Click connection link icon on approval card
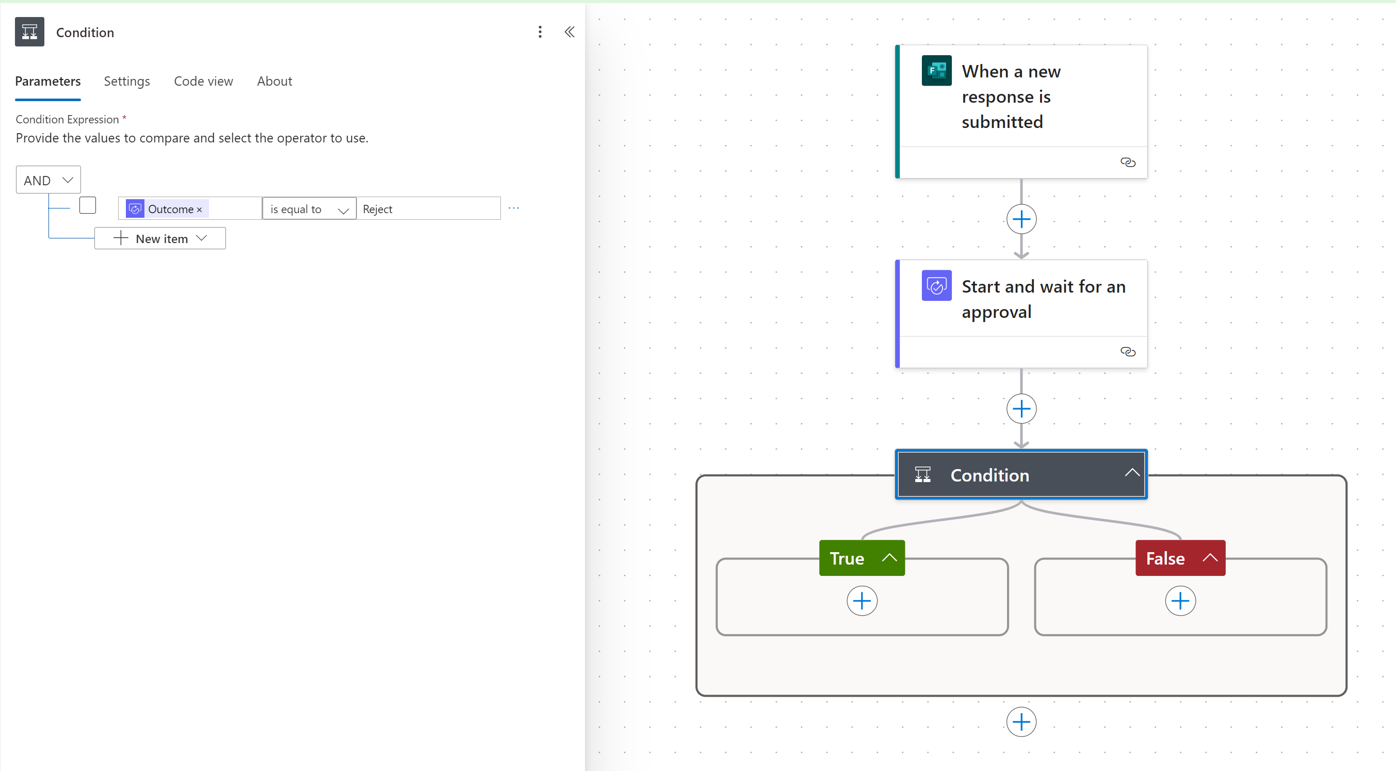Viewport: 1396px width, 771px height. (1127, 352)
